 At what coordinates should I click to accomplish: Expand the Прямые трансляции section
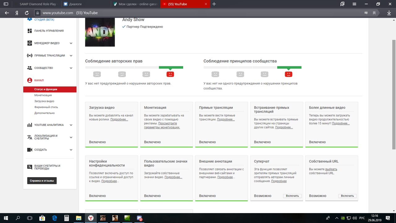[x=71, y=56]
